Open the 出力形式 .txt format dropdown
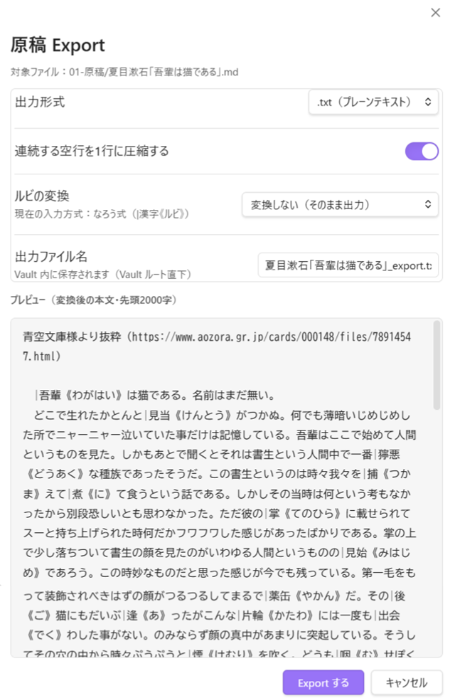This screenshot has height=698, width=455. click(x=373, y=102)
